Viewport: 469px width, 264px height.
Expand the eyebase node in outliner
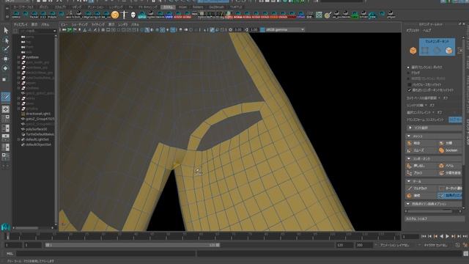(19, 57)
